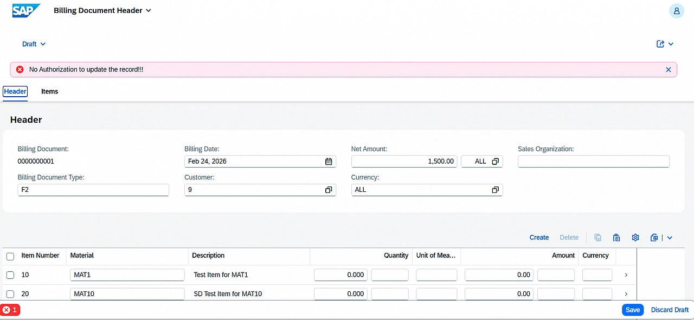Switch to the Header tab
Image resolution: width=694 pixels, height=320 pixels.
[15, 91]
